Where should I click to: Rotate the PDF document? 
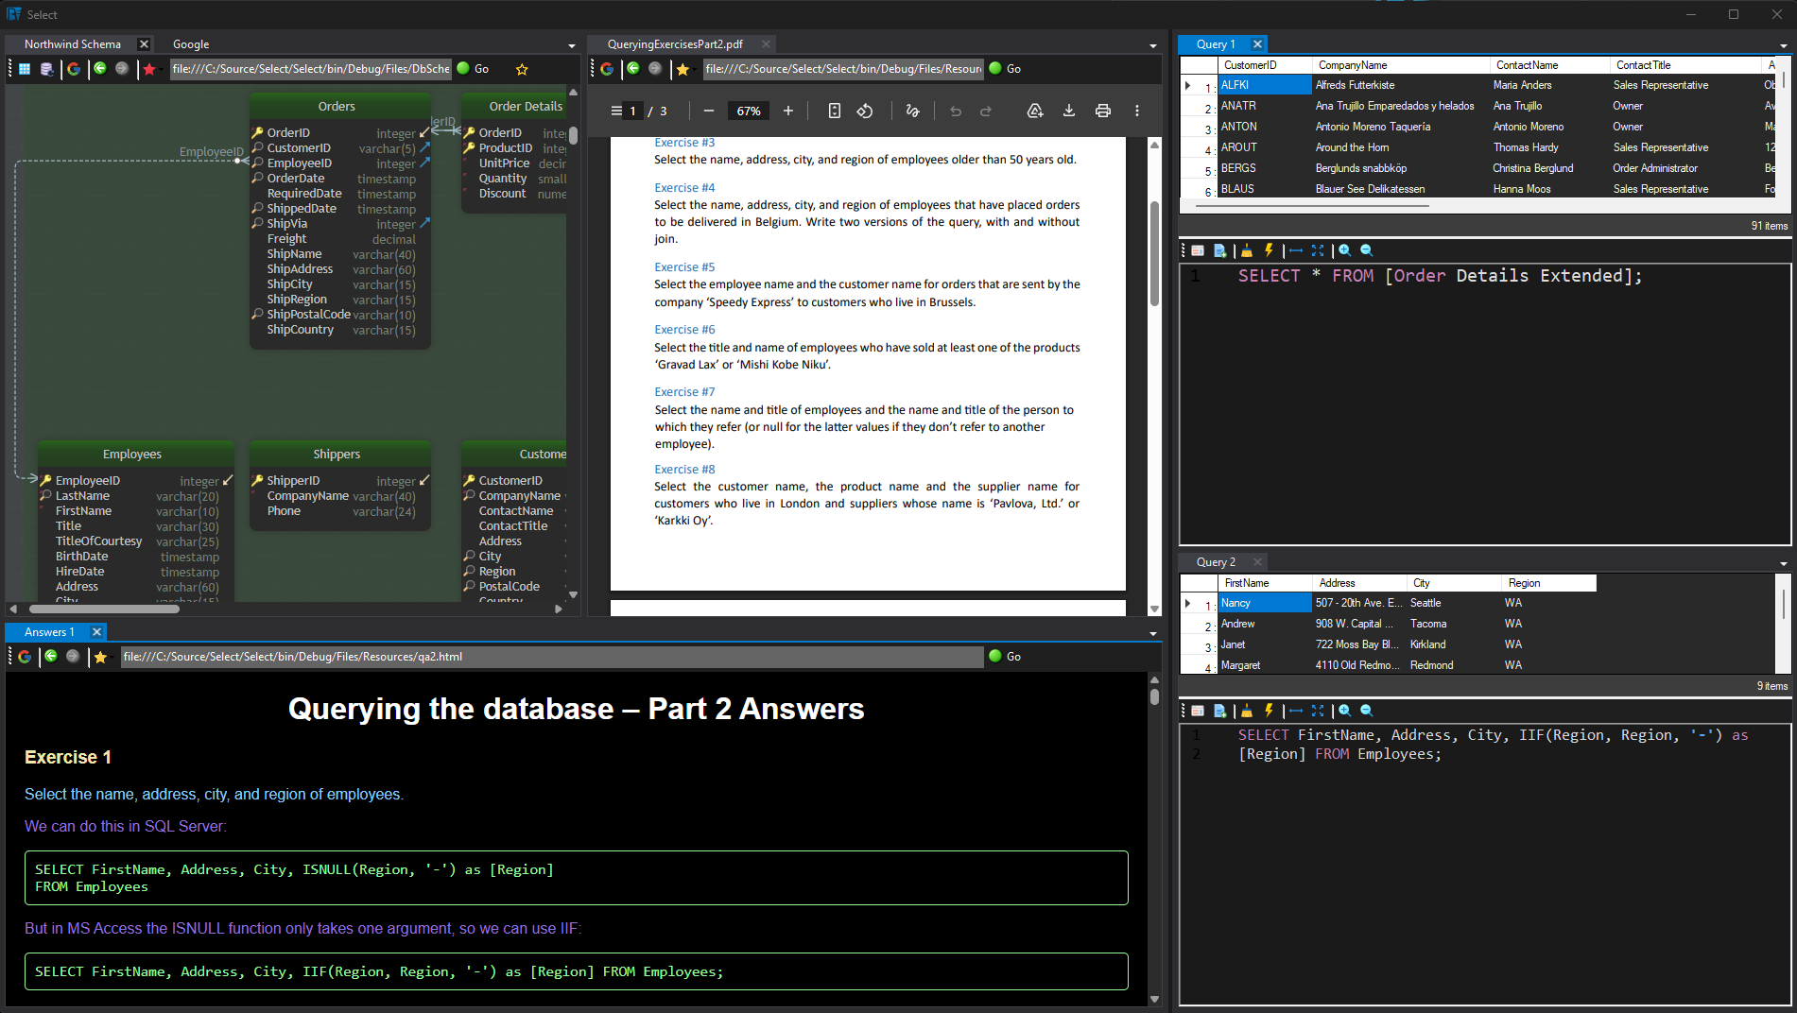(865, 111)
